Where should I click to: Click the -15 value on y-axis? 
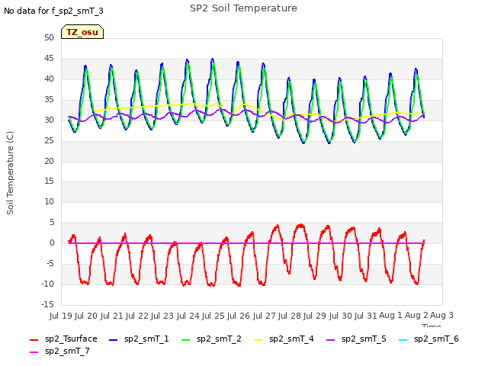pyautogui.click(x=47, y=304)
